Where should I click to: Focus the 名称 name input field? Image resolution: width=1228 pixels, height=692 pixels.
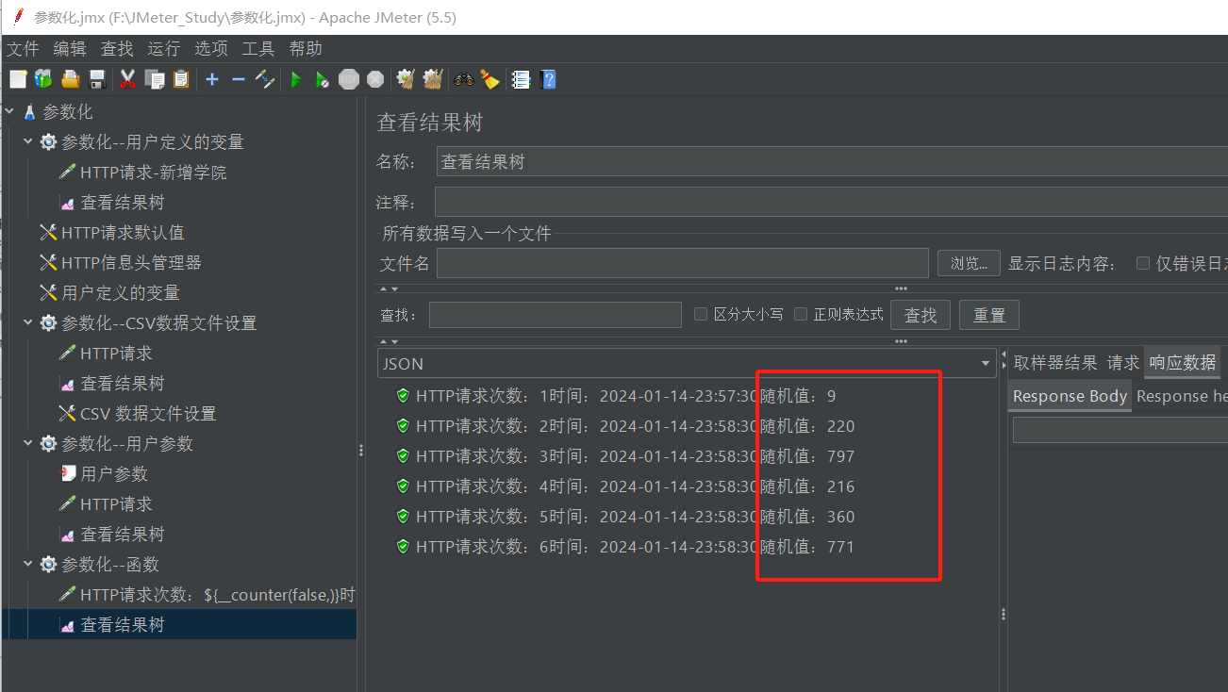click(832, 161)
